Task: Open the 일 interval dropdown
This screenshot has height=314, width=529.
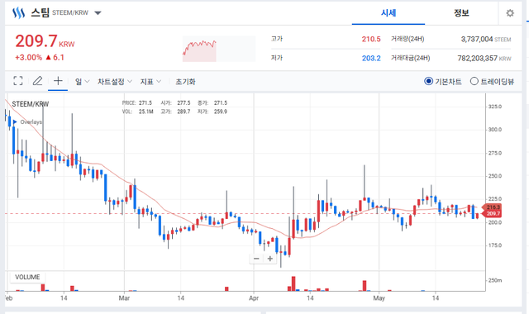Action: tap(82, 81)
